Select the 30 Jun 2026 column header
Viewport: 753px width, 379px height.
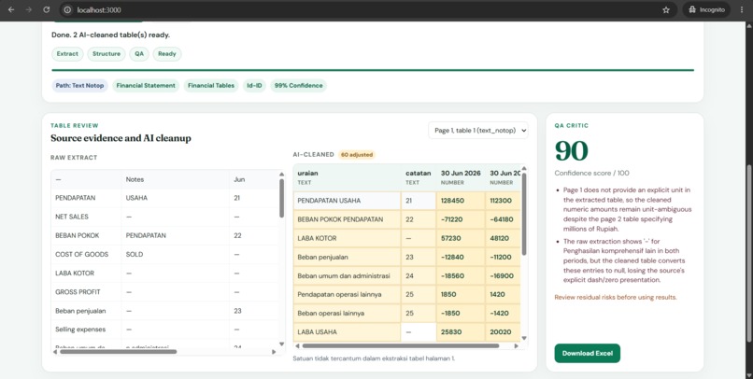pos(461,177)
